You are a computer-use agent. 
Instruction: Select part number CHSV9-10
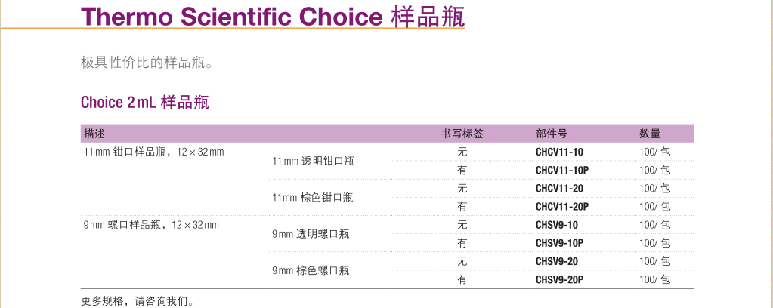[x=557, y=225]
